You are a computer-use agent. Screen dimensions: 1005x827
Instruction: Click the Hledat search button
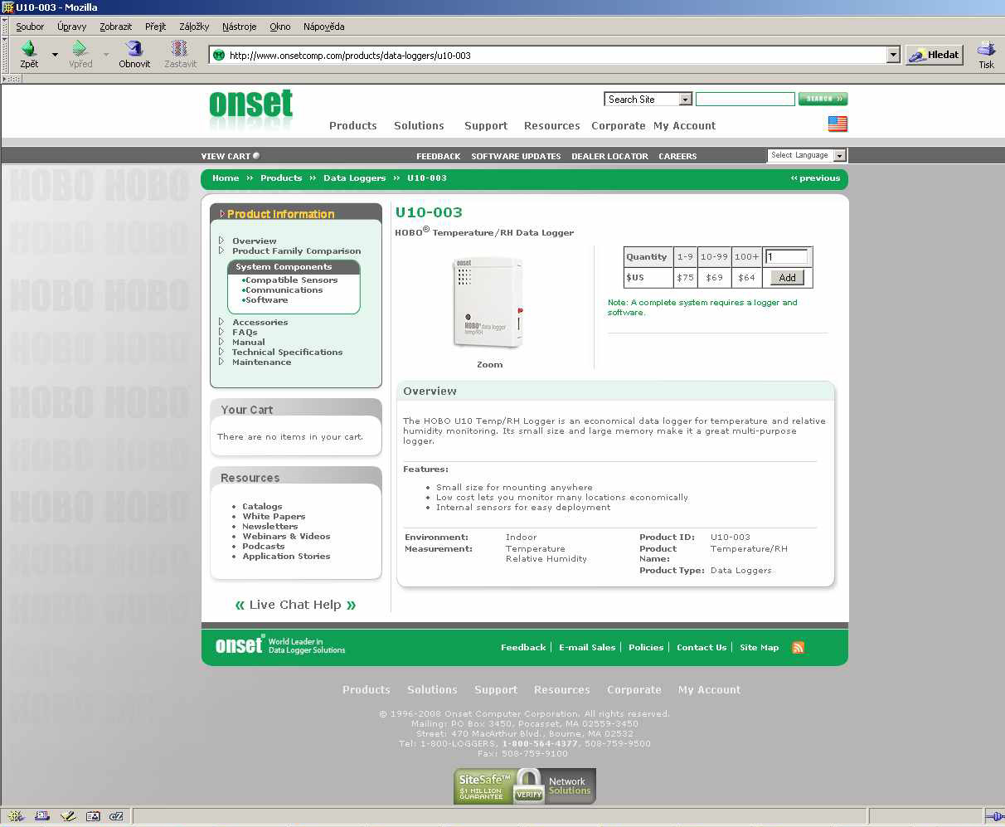click(934, 55)
